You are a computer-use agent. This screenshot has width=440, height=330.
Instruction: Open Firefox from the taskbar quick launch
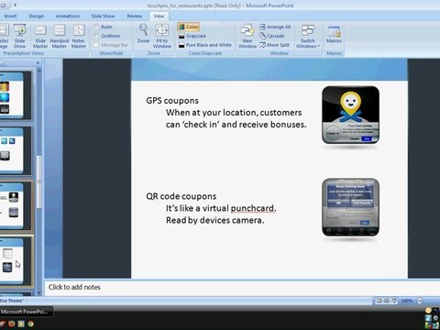point(12,324)
